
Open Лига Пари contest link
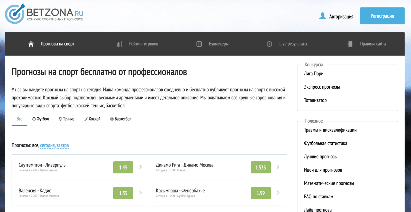[314, 74]
